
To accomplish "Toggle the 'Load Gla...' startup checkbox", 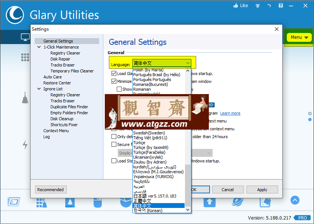I will 114,74.
